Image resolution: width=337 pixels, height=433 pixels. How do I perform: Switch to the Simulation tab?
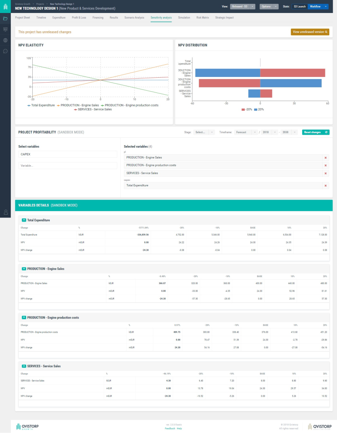[x=184, y=17]
